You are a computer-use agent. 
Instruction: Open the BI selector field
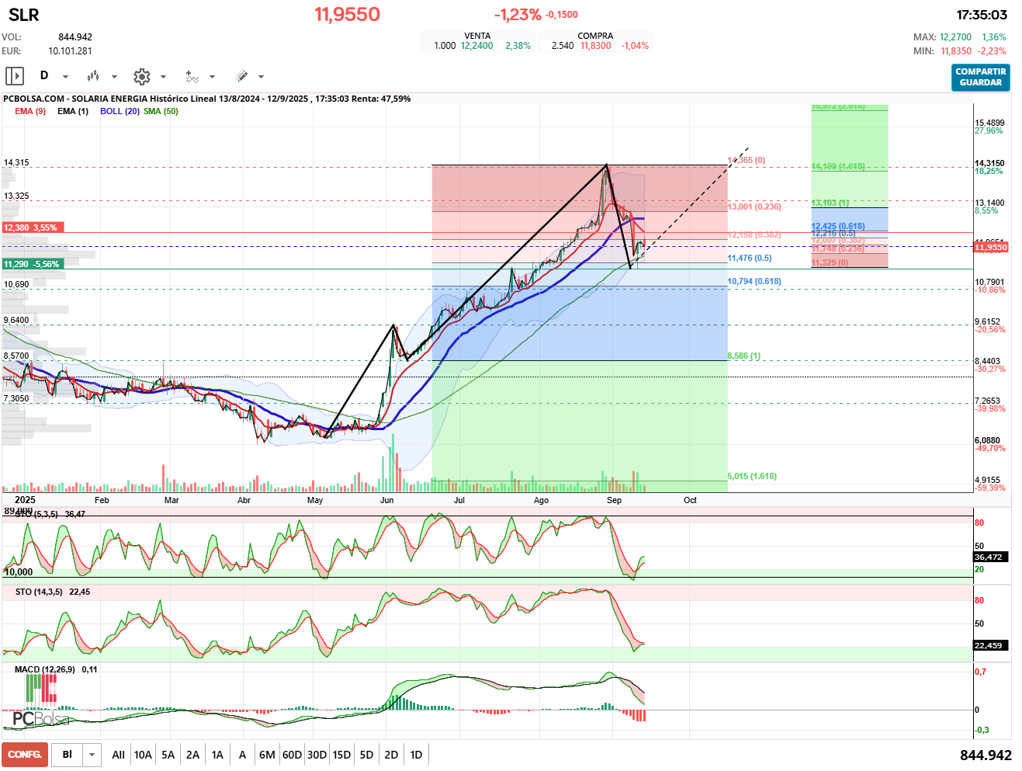pyautogui.click(x=68, y=755)
